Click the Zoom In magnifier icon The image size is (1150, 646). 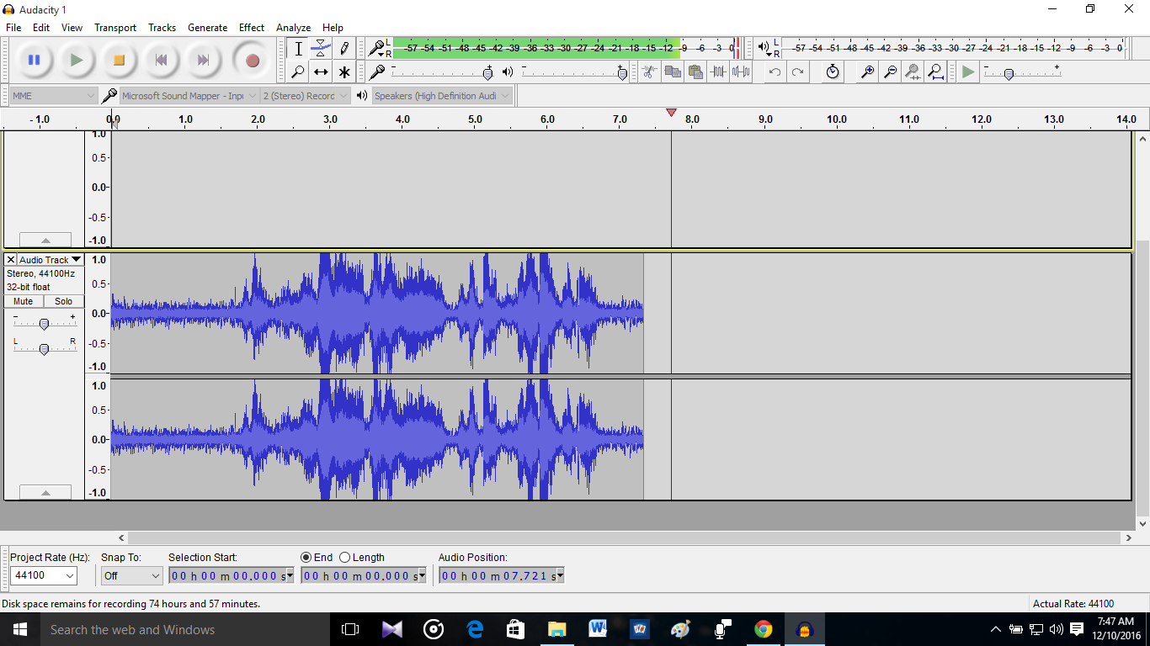click(x=867, y=71)
